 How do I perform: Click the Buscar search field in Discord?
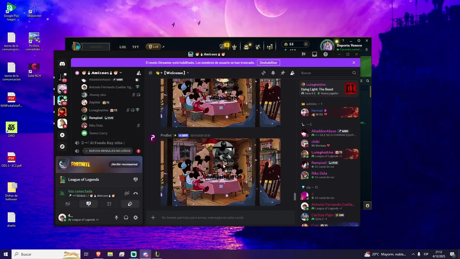point(328,73)
